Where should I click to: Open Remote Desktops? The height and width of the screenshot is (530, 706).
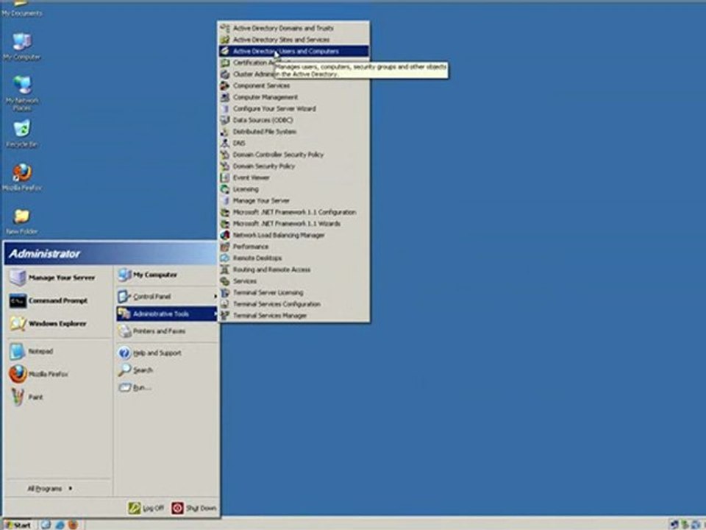(x=293, y=258)
